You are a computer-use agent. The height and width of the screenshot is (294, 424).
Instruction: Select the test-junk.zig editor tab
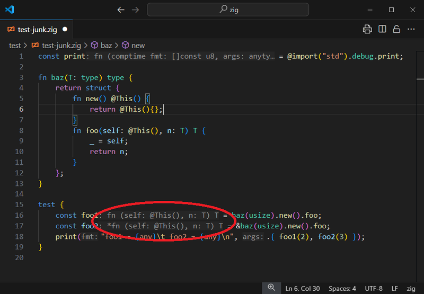[37, 30]
